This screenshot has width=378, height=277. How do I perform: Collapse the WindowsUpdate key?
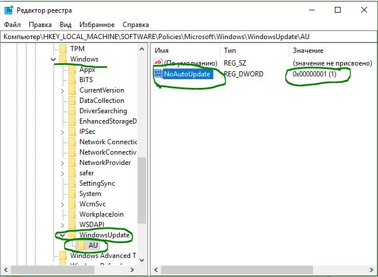pyautogui.click(x=63, y=235)
